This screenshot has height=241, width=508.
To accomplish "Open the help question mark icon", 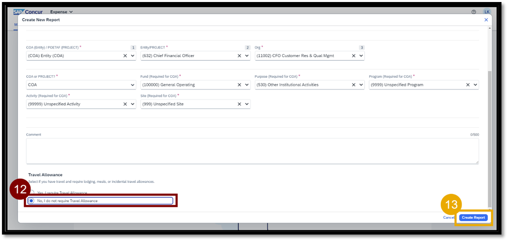I will pyautogui.click(x=474, y=12).
